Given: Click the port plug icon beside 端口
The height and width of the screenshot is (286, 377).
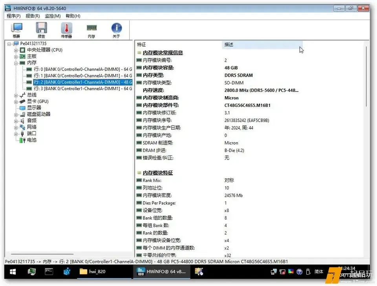Looking at the screenshot, I should 22,134.
